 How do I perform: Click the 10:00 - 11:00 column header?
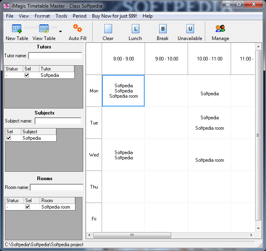(x=209, y=59)
